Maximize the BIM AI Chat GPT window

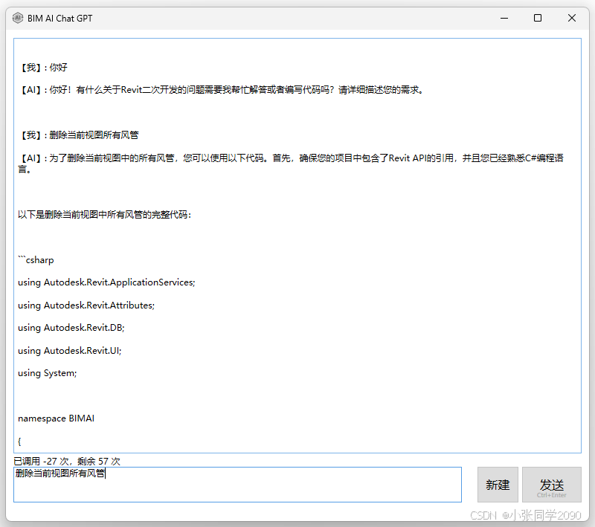[x=537, y=18]
